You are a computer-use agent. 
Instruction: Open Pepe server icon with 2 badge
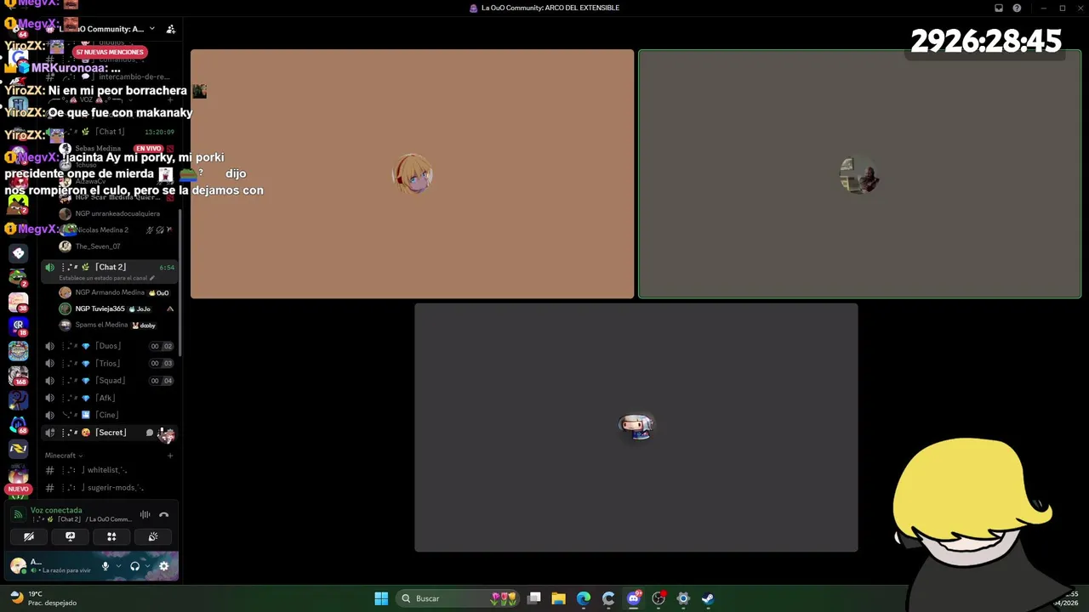point(18,278)
